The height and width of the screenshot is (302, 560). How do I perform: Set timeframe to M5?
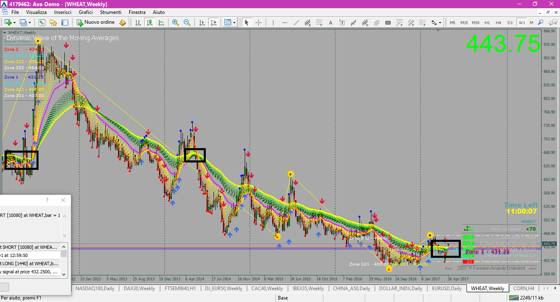pyautogui.click(x=453, y=23)
